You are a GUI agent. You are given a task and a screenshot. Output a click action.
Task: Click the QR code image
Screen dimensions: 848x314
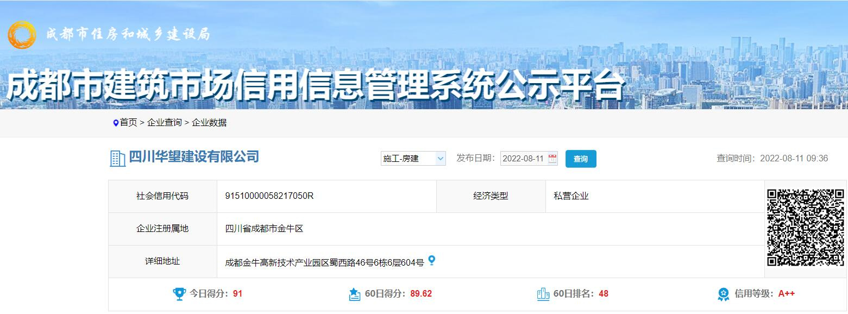pos(805,228)
